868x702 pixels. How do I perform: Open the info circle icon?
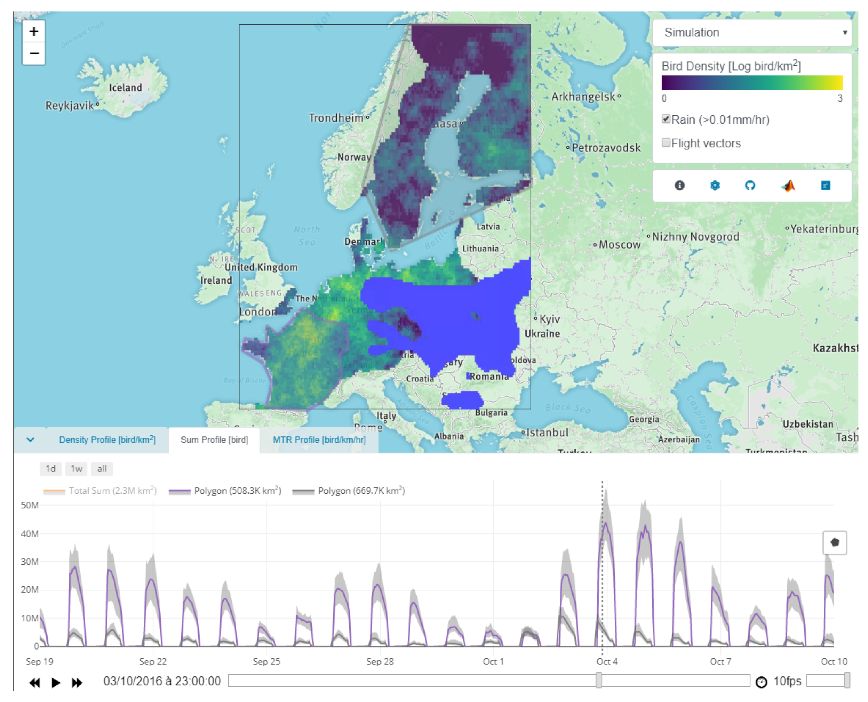tap(680, 185)
